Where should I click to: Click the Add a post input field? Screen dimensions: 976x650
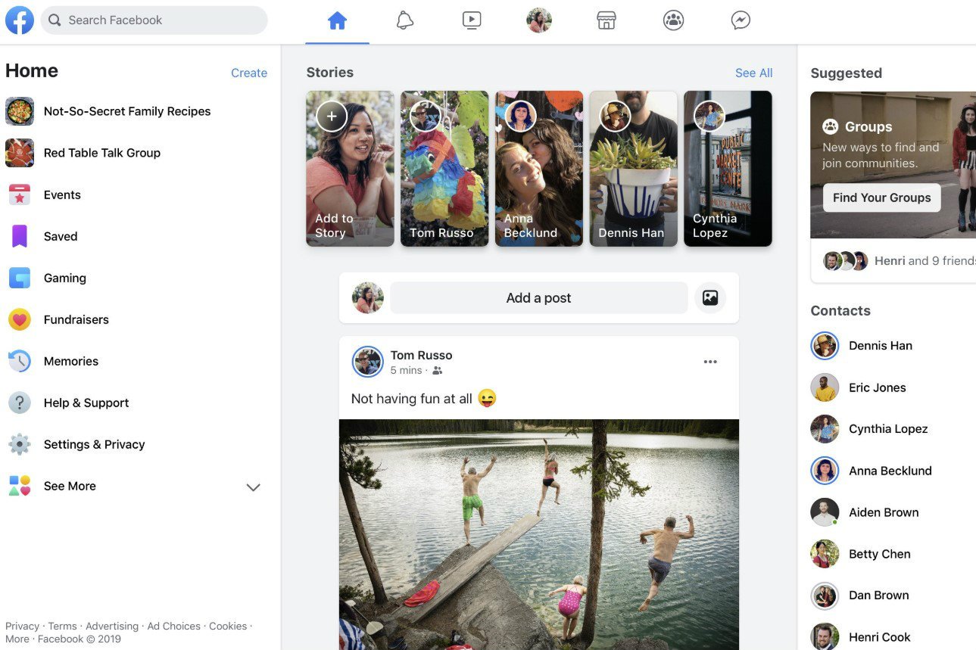pos(538,297)
